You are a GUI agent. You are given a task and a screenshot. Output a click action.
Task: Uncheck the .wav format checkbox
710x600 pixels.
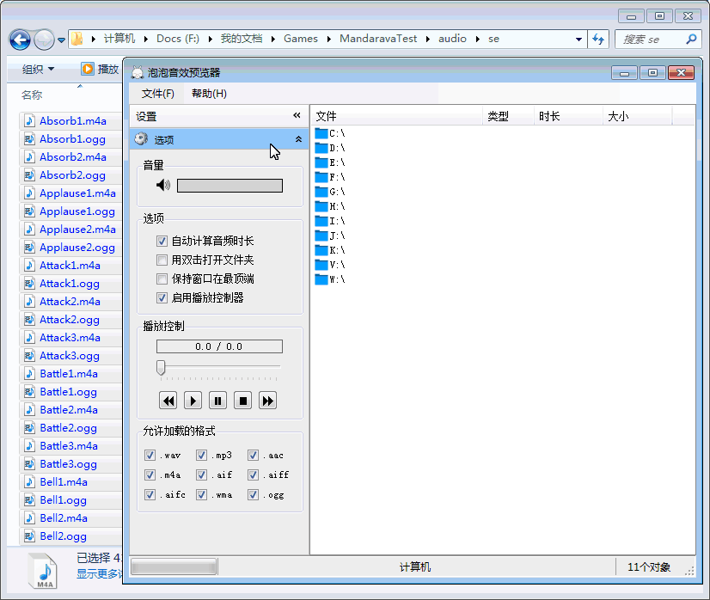[150, 455]
